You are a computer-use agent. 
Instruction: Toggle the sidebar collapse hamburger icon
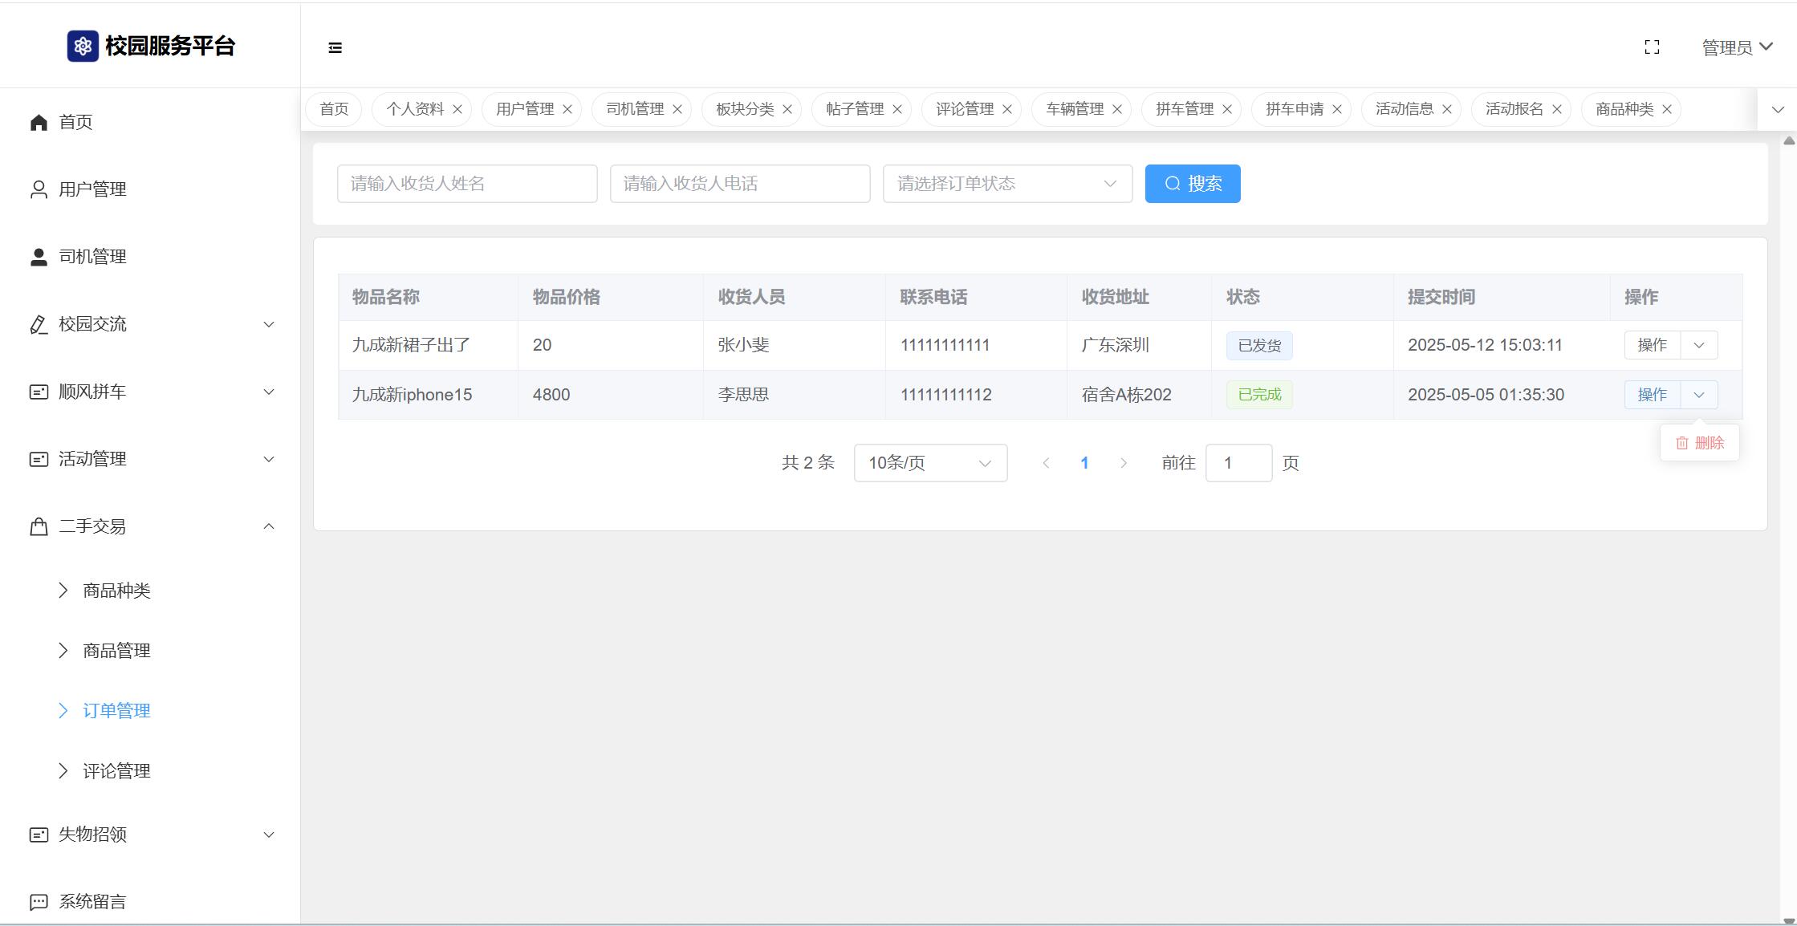click(335, 48)
